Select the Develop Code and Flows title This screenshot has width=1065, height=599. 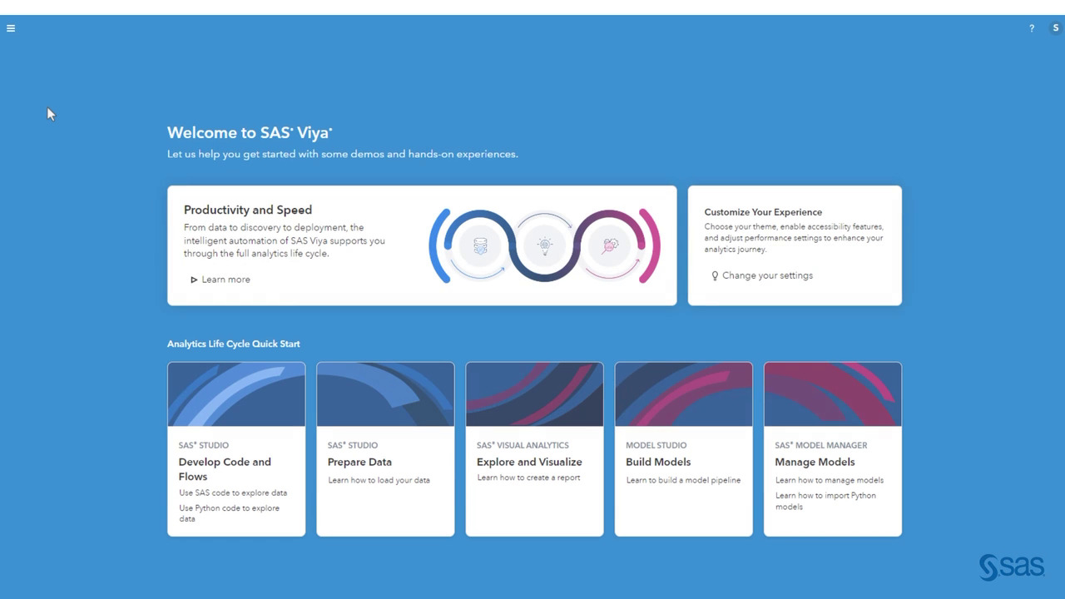(x=225, y=469)
